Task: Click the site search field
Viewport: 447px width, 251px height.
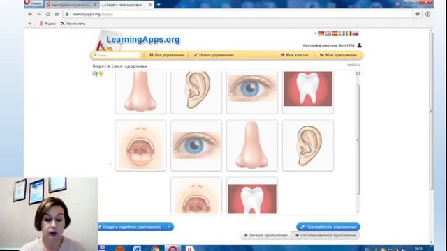Action: click(x=117, y=55)
